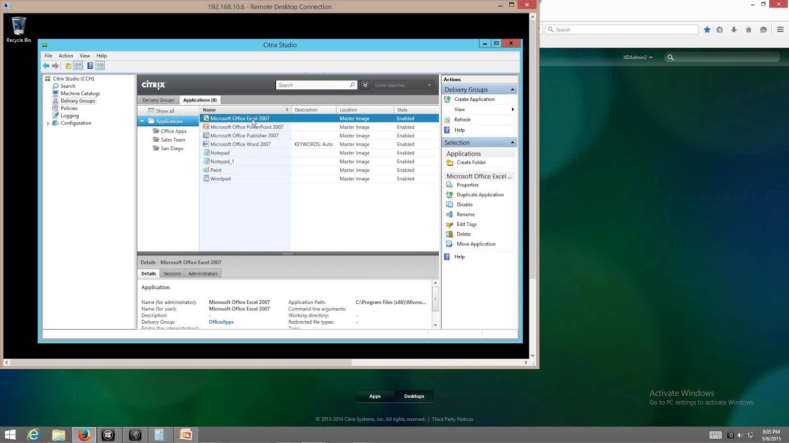The width and height of the screenshot is (789, 443).
Task: Open Internet Explorer from the taskbar
Action: click(33, 435)
